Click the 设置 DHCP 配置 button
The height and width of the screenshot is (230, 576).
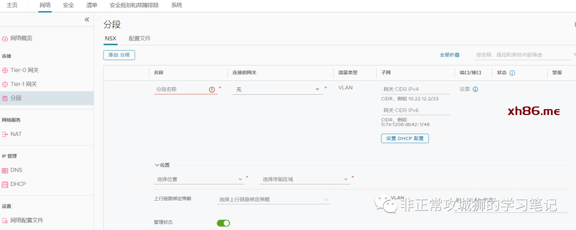pyautogui.click(x=405, y=138)
